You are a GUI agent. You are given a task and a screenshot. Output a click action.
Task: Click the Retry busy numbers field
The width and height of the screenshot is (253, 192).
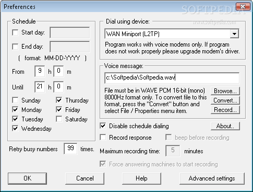pyautogui.click(x=70, y=149)
